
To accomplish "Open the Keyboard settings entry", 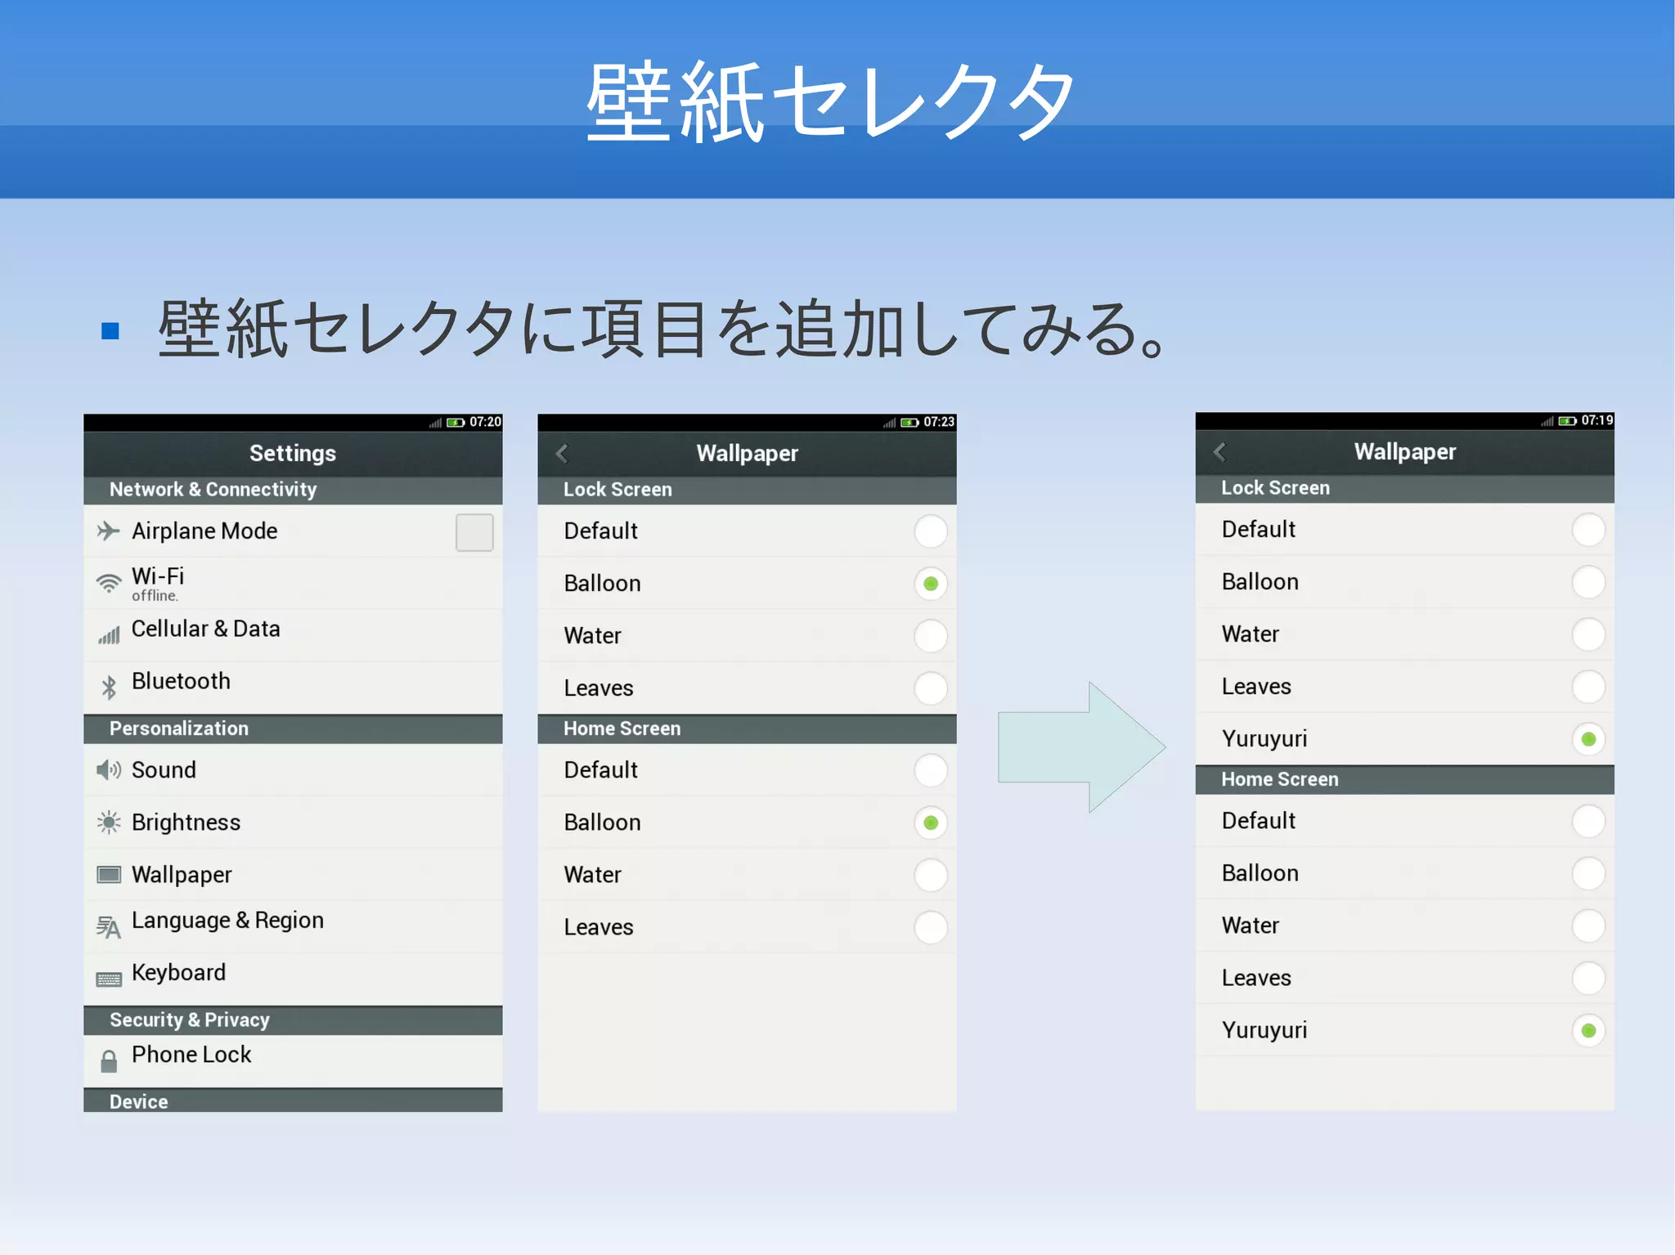I will point(293,979).
